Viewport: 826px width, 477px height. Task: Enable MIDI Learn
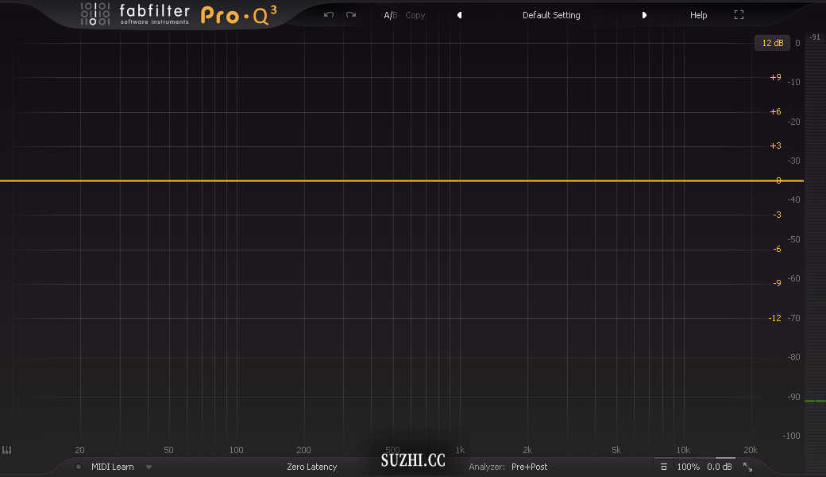point(111,467)
